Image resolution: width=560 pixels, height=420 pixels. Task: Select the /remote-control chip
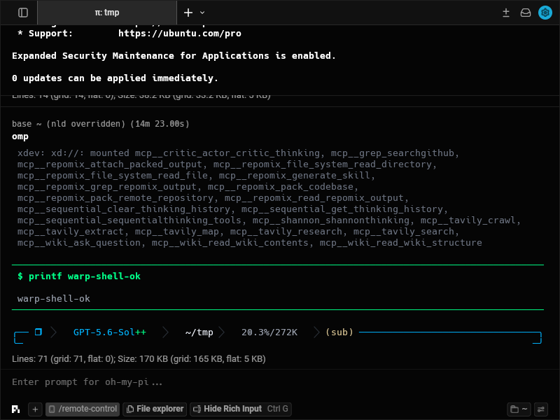click(83, 409)
